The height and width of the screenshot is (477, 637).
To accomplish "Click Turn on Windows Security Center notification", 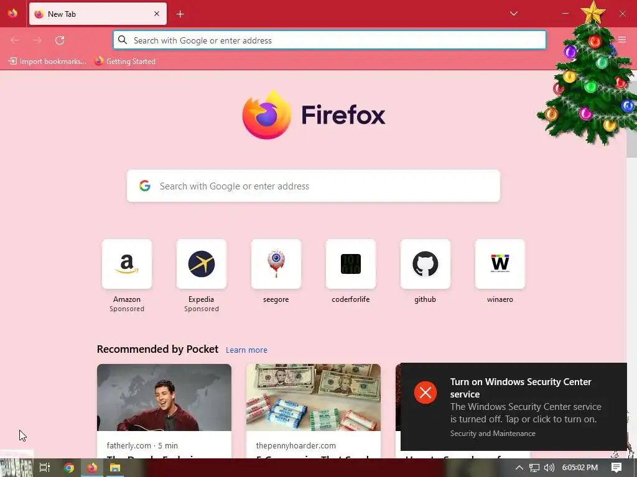I will [x=513, y=407].
